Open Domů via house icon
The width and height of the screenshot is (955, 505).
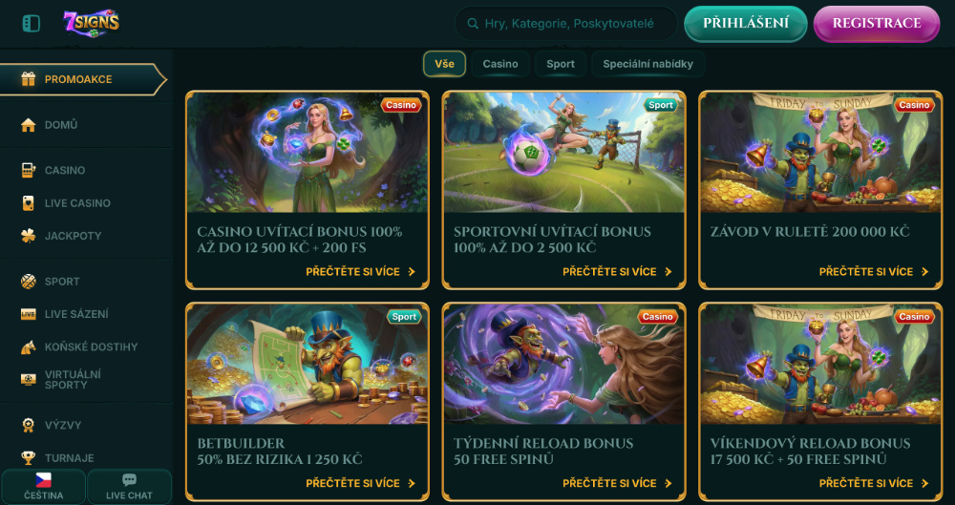pos(28,125)
